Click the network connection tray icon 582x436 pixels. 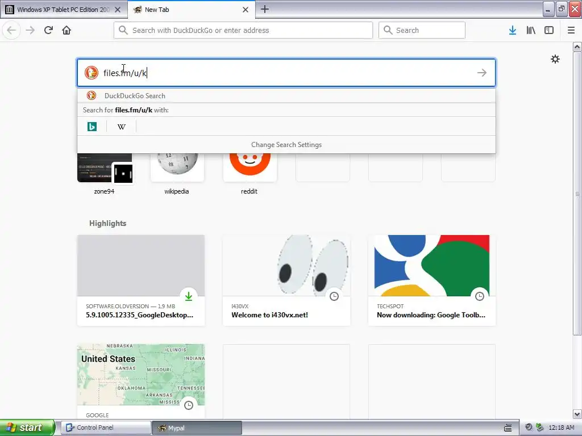tap(540, 428)
